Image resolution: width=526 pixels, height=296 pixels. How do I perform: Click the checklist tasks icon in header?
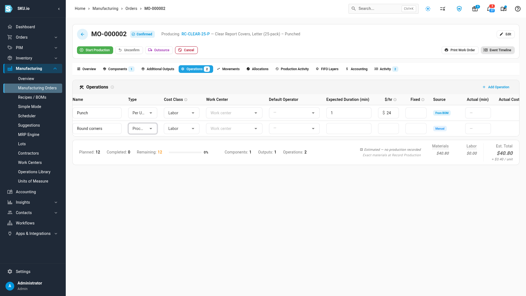(443, 9)
